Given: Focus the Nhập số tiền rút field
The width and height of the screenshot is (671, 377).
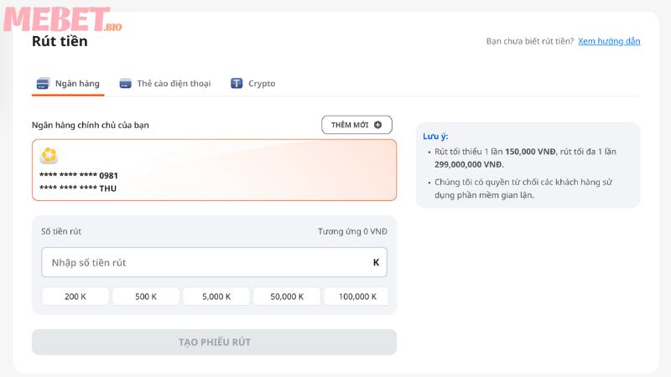Looking at the screenshot, I should 205,262.
